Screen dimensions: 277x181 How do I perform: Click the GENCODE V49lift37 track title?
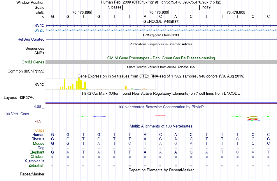[161, 21]
